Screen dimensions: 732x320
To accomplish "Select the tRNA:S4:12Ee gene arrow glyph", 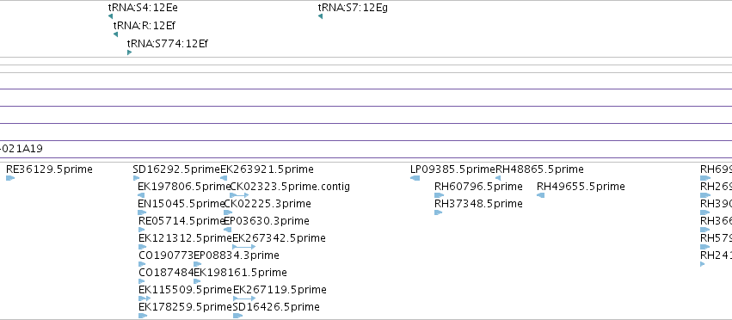I will [x=111, y=16].
